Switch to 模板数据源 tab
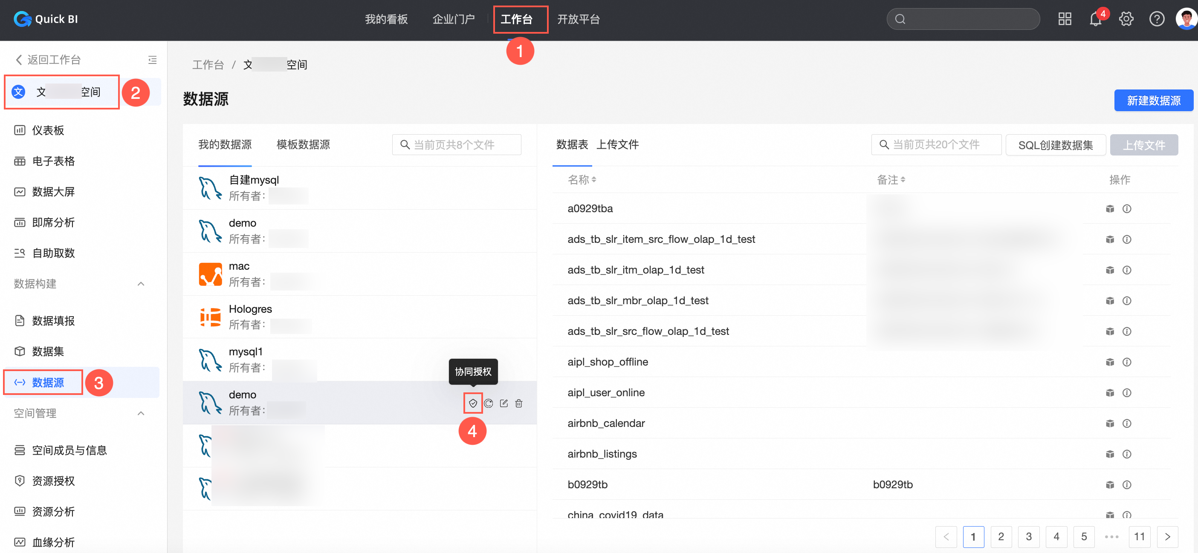The image size is (1198, 553). (x=303, y=144)
